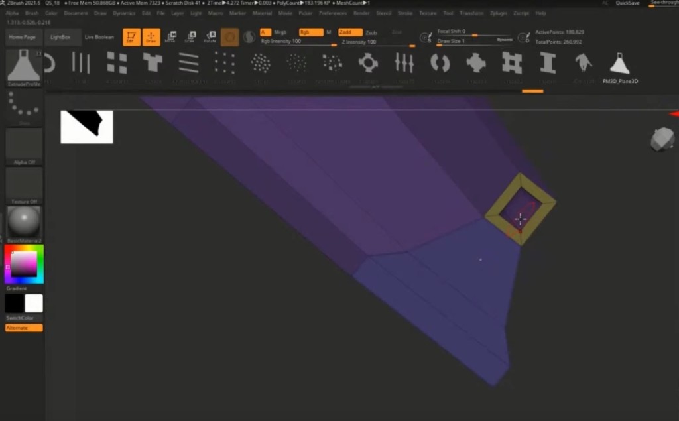The height and width of the screenshot is (421, 679).
Task: Click the sliders-style mesh icon
Action: coord(404,63)
